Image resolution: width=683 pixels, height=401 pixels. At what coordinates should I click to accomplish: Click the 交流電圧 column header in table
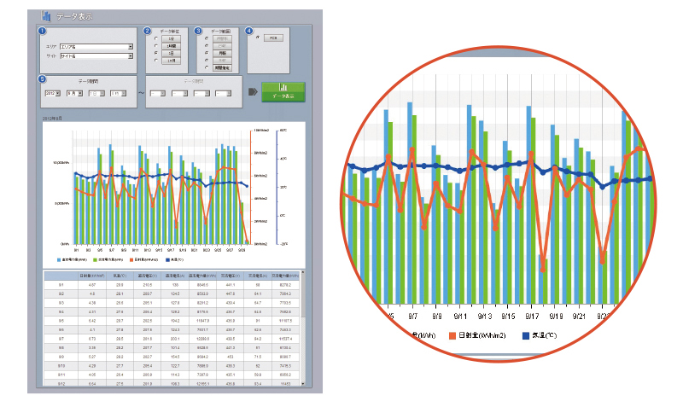[x=230, y=276]
